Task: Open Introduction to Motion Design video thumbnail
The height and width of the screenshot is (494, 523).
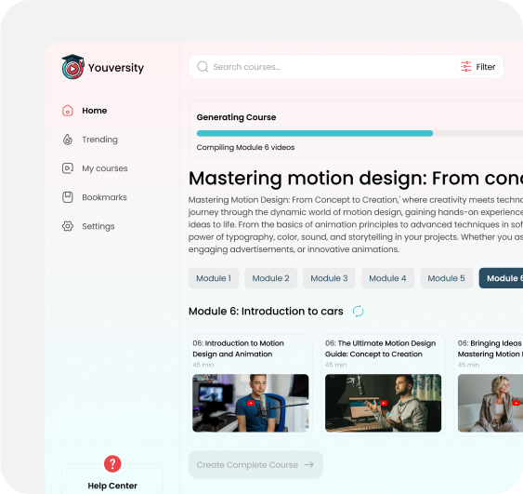Action: click(251, 403)
